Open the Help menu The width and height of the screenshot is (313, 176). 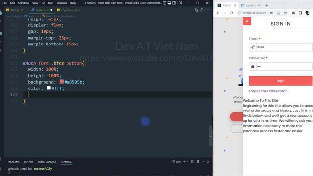click(x=73, y=3)
